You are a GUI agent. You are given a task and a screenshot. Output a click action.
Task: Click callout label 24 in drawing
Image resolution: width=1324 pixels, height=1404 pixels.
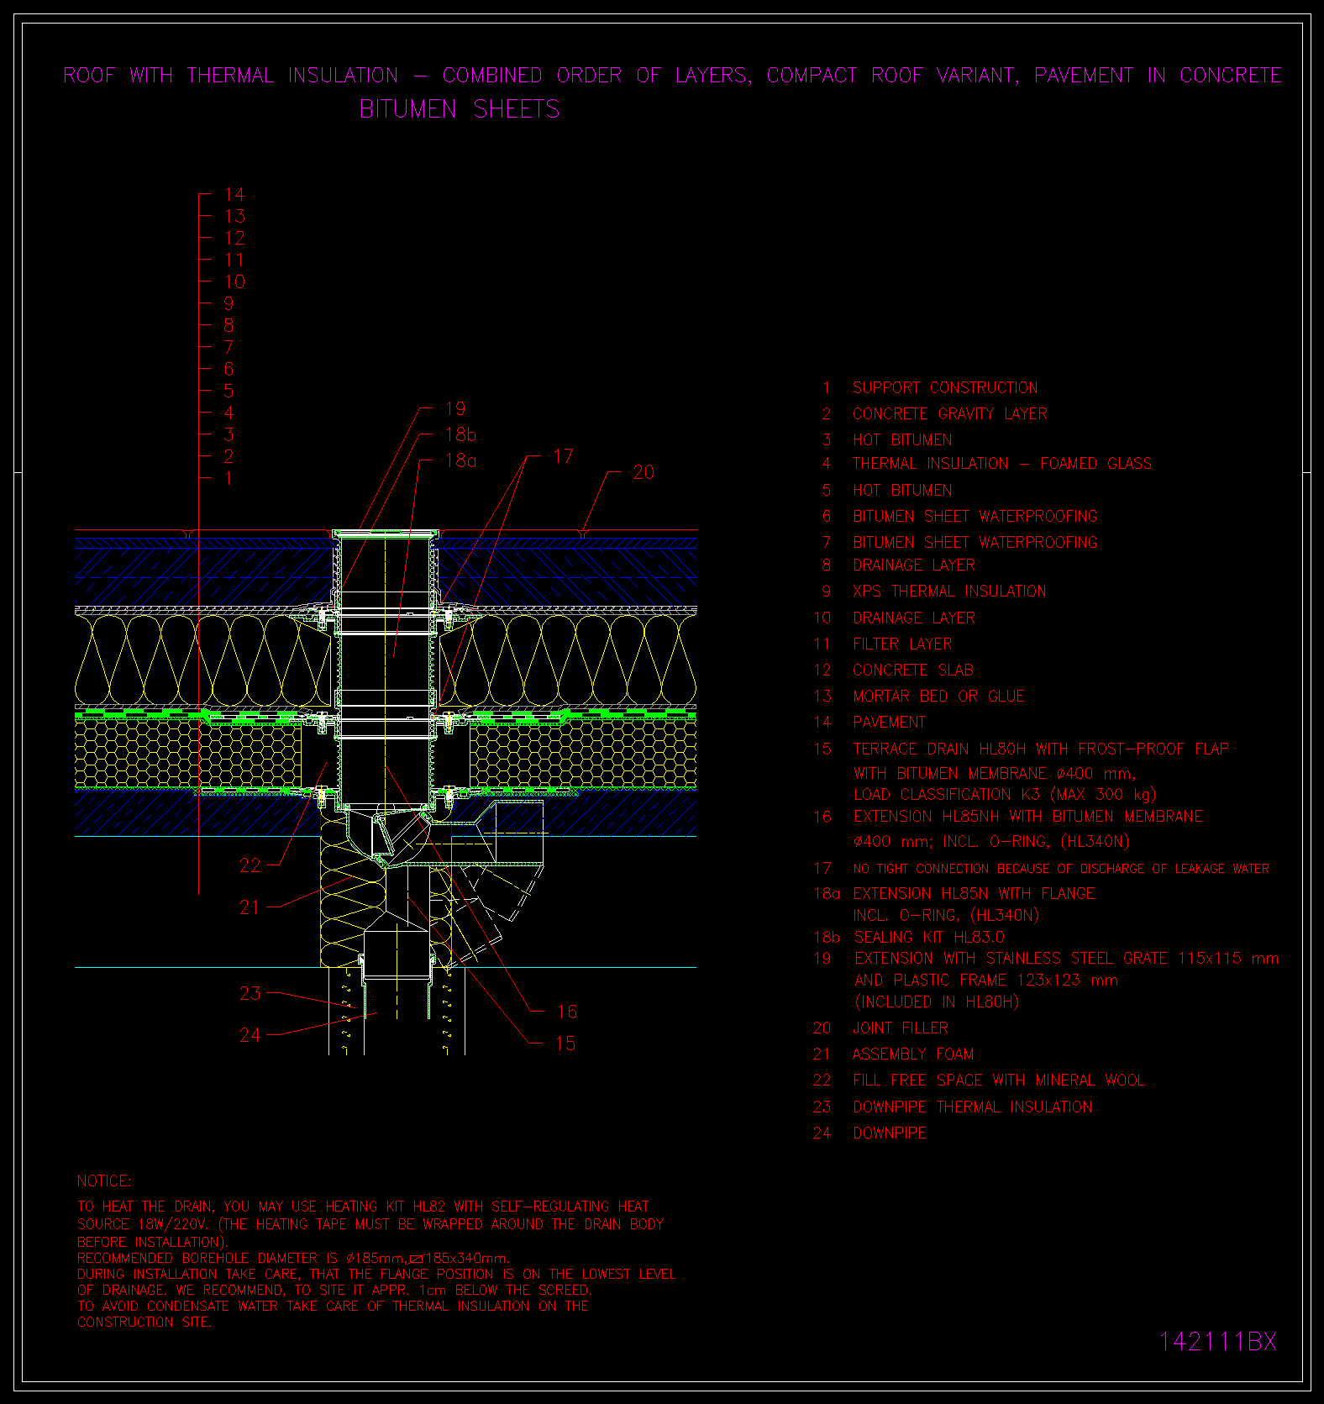[x=250, y=1035]
